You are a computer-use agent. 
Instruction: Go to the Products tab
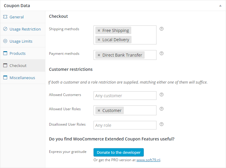pyautogui.click(x=18, y=53)
